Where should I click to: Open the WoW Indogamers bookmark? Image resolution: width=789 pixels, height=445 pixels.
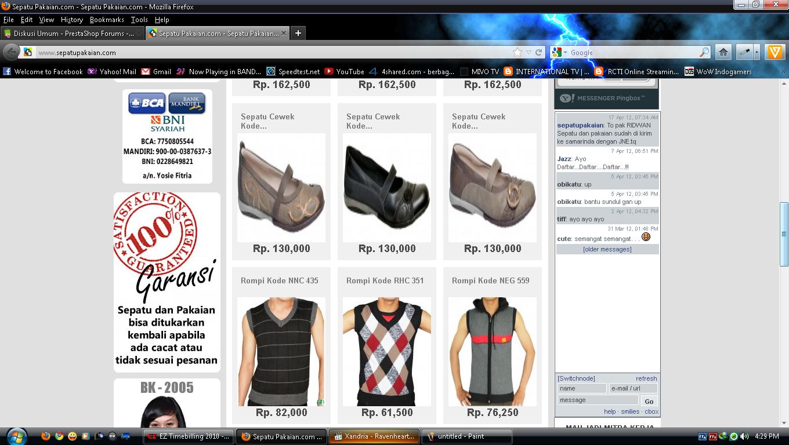pos(718,71)
